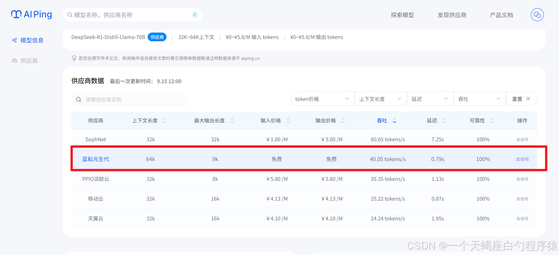Click 去访问 for 天翼云
The width and height of the screenshot is (559, 255).
tap(522, 219)
